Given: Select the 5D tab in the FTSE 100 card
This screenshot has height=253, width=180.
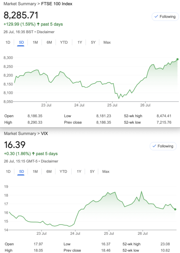Looking at the screenshot, I should [x=21, y=42].
